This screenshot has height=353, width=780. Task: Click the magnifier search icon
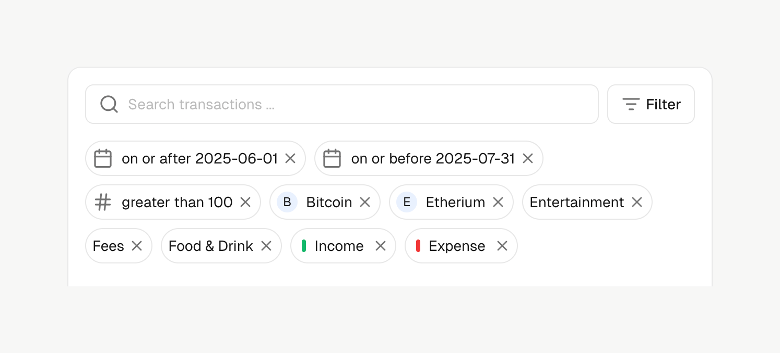[x=109, y=104]
